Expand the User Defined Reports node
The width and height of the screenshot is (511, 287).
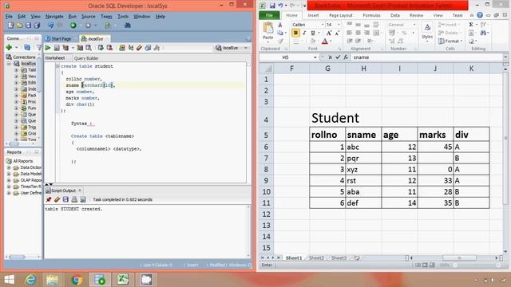tap(9, 193)
